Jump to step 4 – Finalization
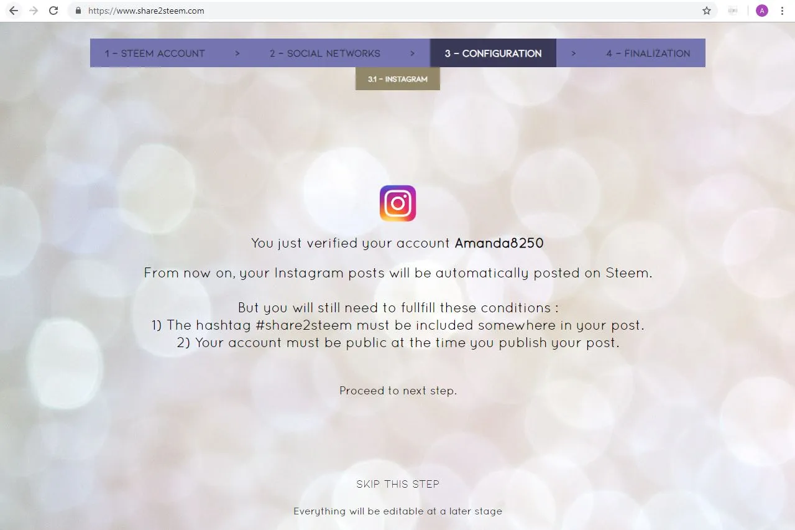Screen dimensions: 795x530 click(x=648, y=53)
